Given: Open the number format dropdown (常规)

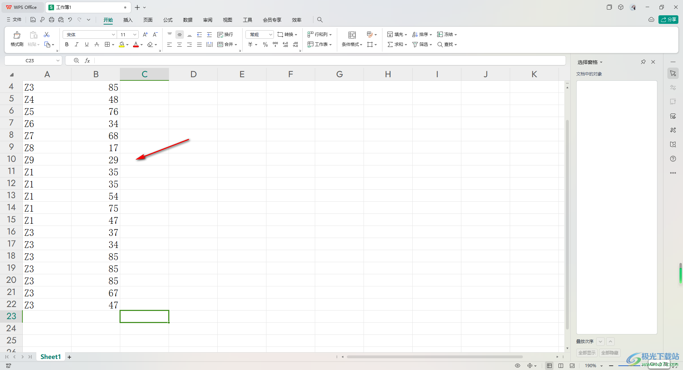Looking at the screenshot, I should coord(270,35).
